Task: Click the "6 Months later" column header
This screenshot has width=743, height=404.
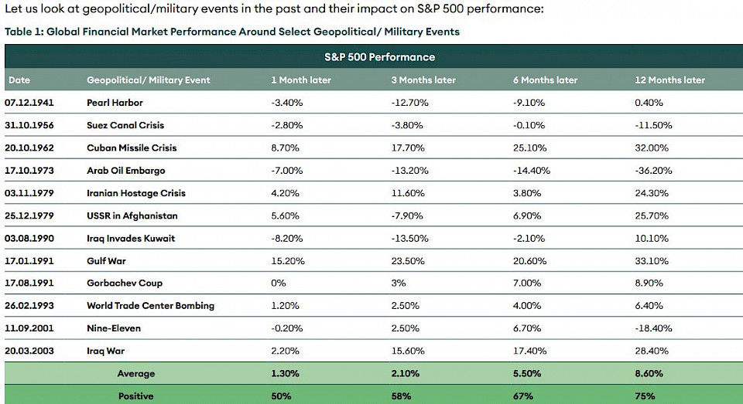Action: click(x=545, y=80)
